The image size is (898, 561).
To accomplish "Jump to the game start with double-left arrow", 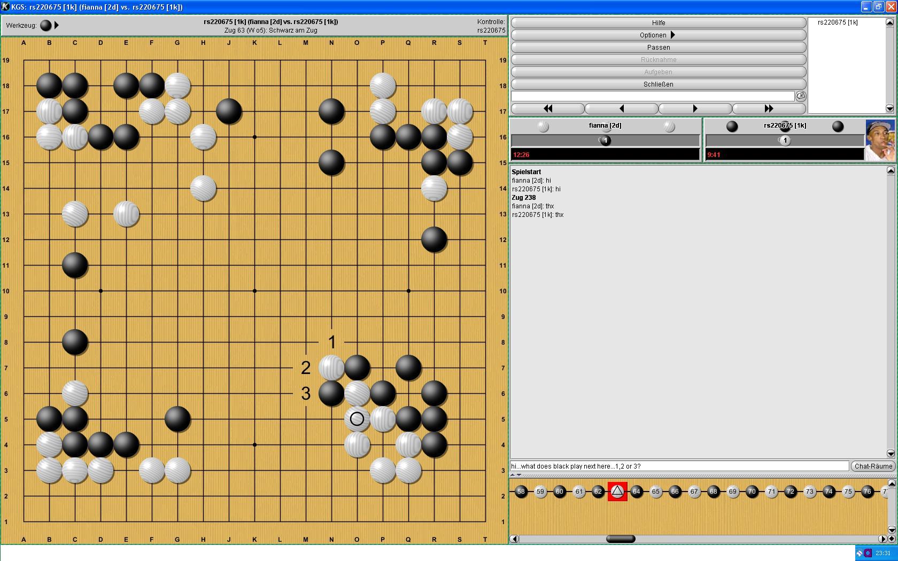I will click(547, 108).
